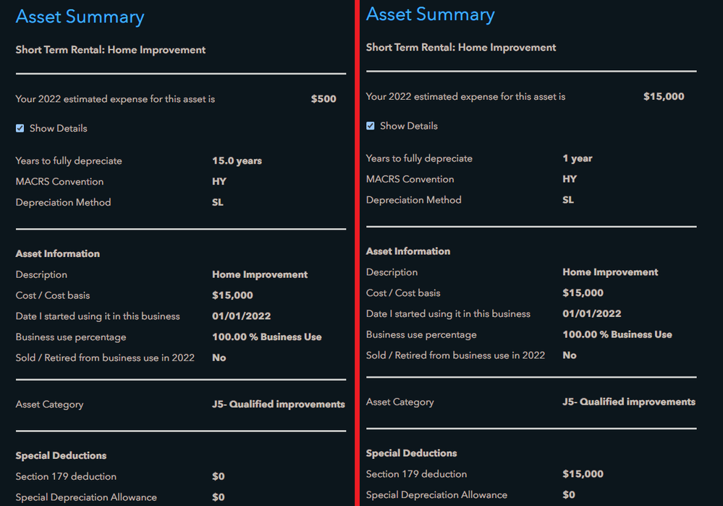Click left Asset Summary heading
723x506 pixels.
80,17
